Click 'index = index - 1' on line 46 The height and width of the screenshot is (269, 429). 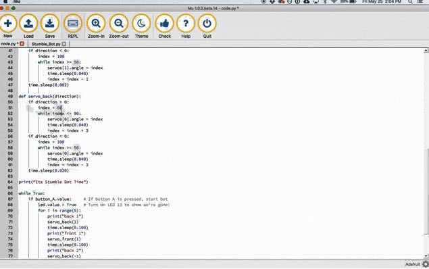coord(68,79)
